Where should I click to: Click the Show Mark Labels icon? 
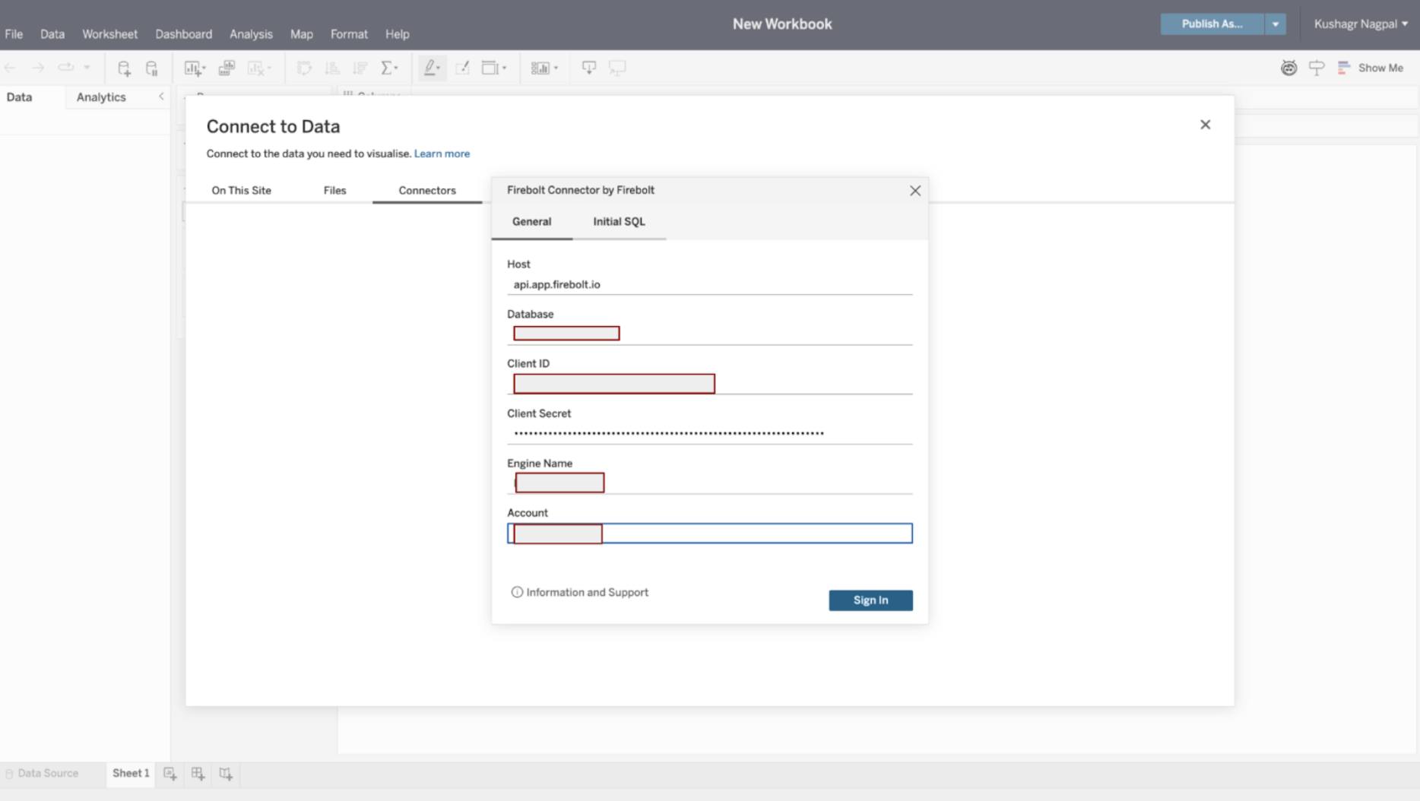pos(462,68)
